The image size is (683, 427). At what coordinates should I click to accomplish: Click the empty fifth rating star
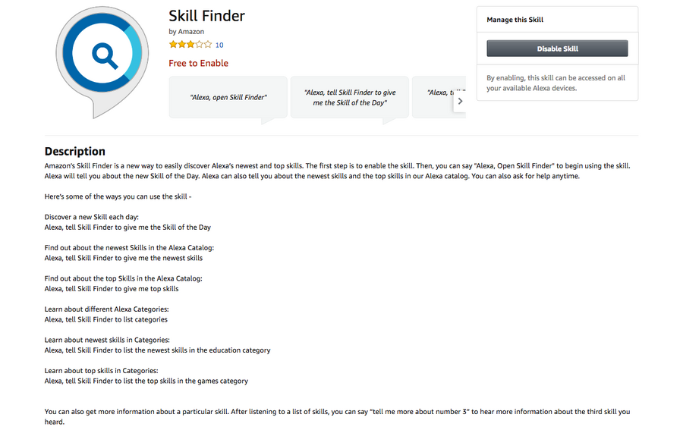pyautogui.click(x=209, y=45)
